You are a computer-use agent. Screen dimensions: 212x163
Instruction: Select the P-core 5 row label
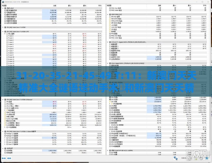11,46
